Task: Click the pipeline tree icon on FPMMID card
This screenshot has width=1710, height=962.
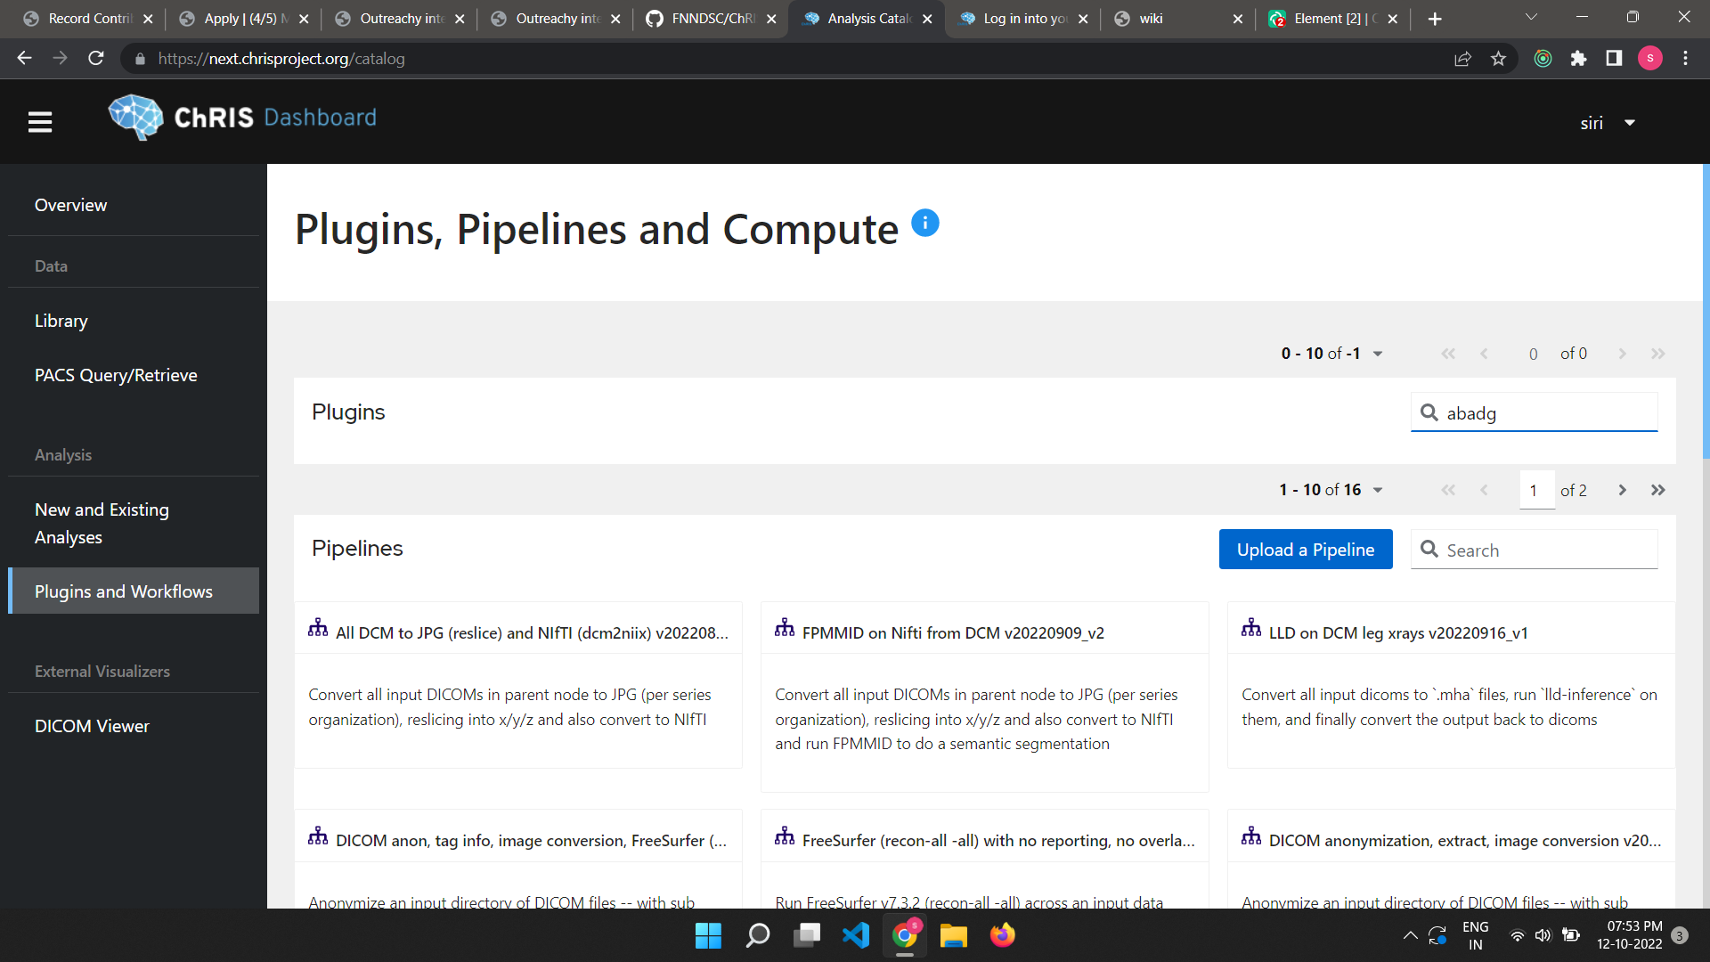Action: click(785, 627)
